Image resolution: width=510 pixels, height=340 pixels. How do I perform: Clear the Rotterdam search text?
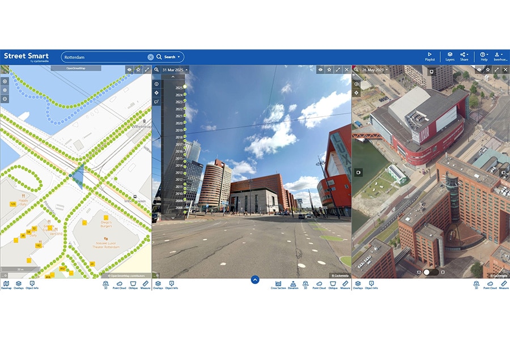(151, 57)
